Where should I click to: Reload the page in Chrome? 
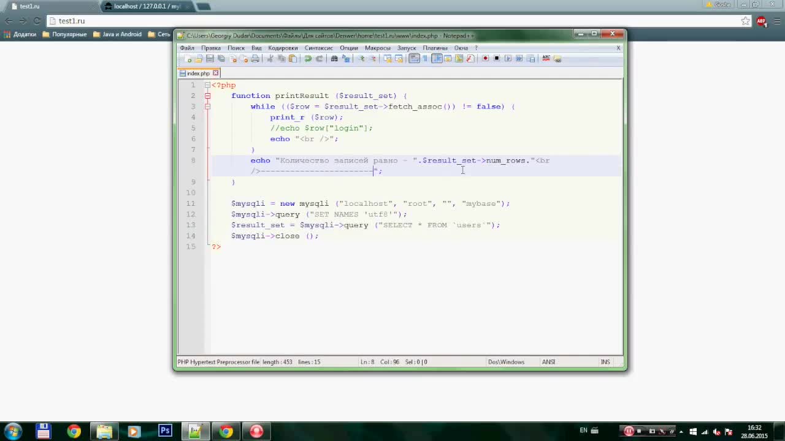point(37,21)
